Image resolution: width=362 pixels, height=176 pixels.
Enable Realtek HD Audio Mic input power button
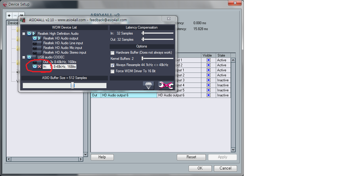pos(35,48)
